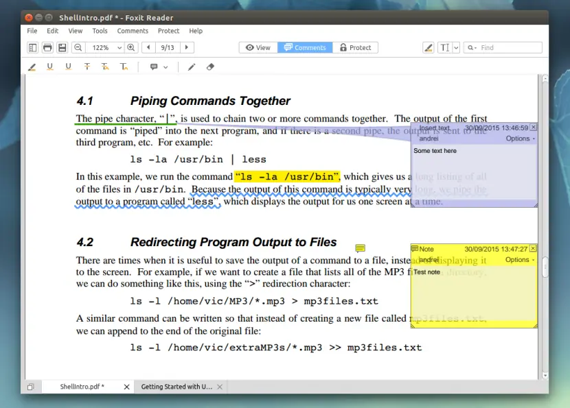570x408 pixels.
Task: Save the document with the floppy icon
Action: pos(62,47)
